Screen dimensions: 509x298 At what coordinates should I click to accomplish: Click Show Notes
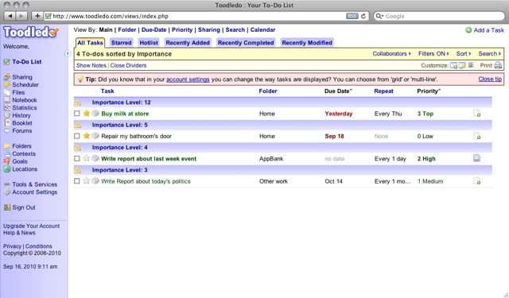91,65
